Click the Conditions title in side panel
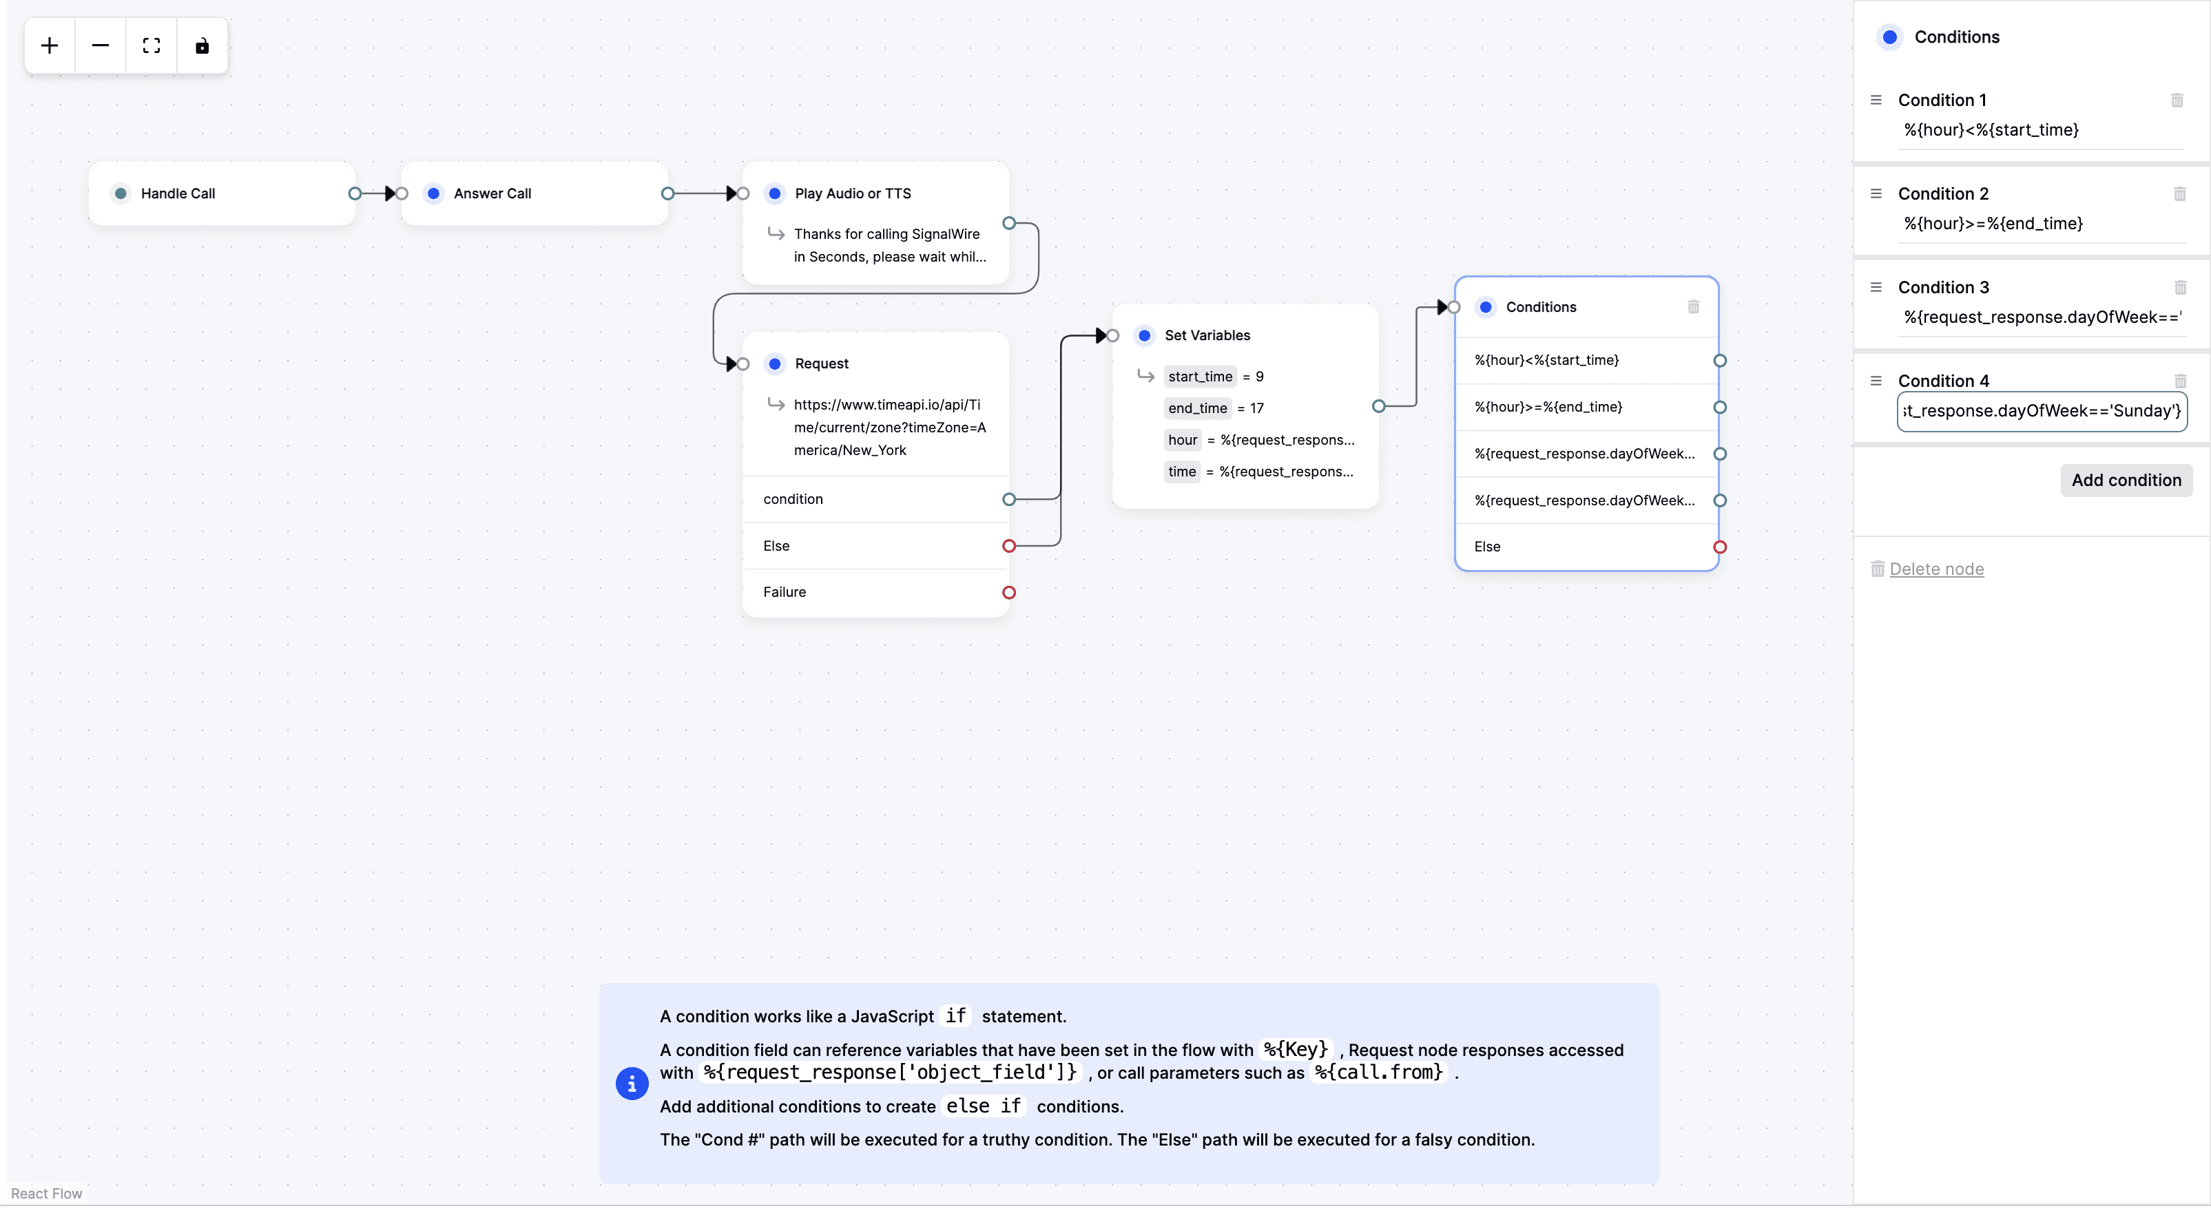2211x1213 pixels. [1956, 37]
